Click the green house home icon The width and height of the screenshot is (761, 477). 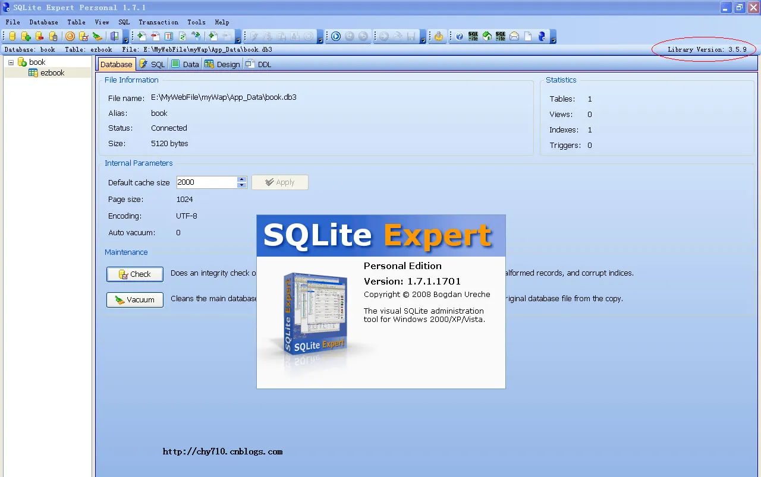pyautogui.click(x=487, y=36)
